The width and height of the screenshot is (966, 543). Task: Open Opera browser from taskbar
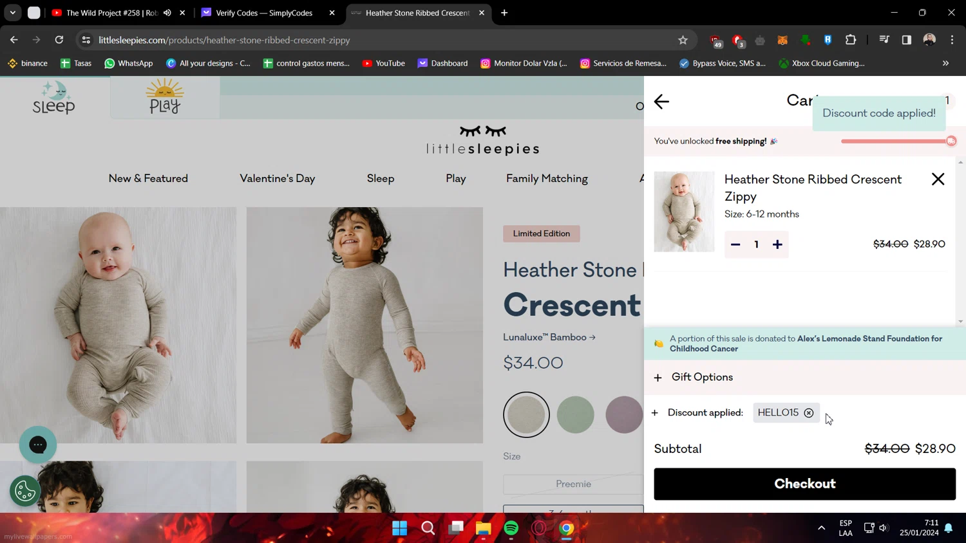tap(539, 528)
